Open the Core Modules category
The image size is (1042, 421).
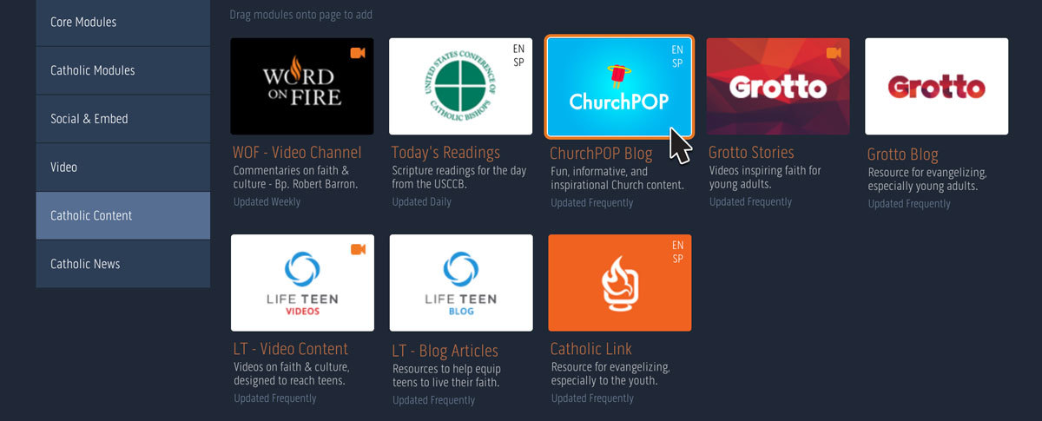[x=123, y=22]
